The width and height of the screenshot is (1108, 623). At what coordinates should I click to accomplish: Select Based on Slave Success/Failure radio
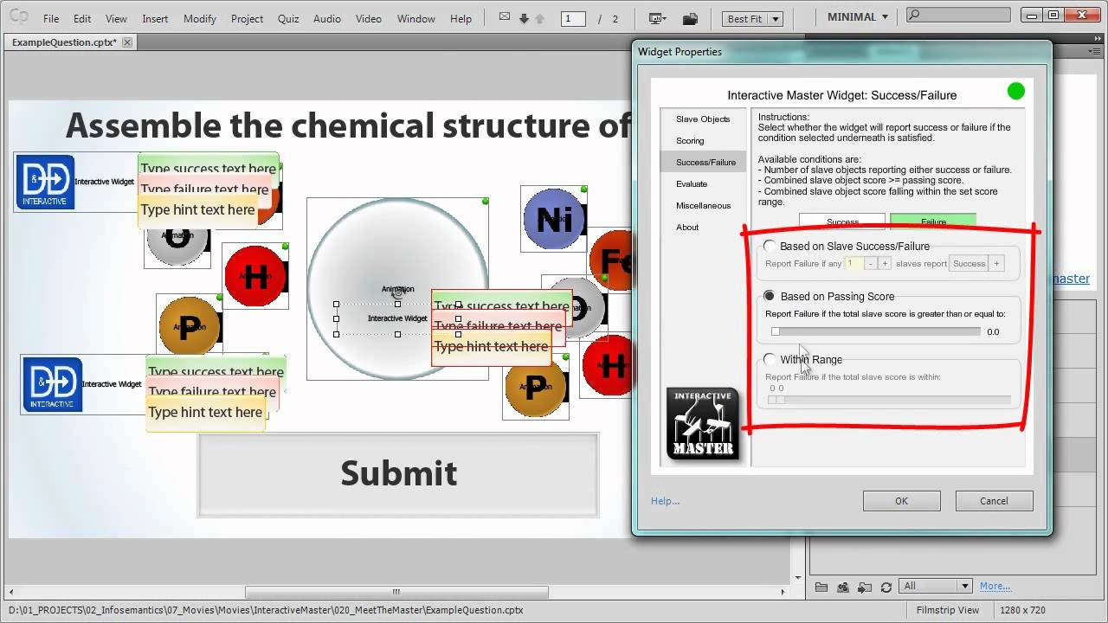coord(770,246)
